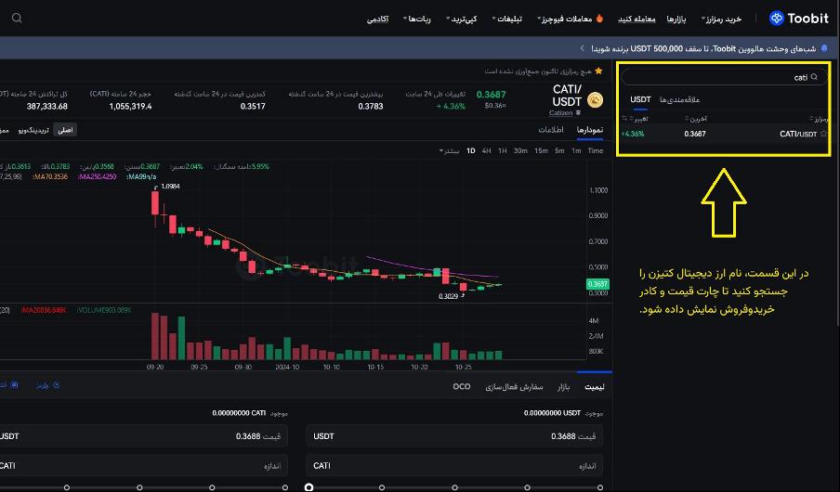Select the تریدینگ‌ویو chart mode

pos(33,130)
